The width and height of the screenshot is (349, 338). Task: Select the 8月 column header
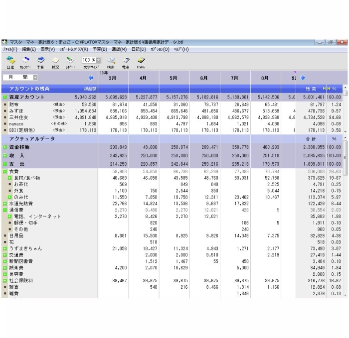266,78
